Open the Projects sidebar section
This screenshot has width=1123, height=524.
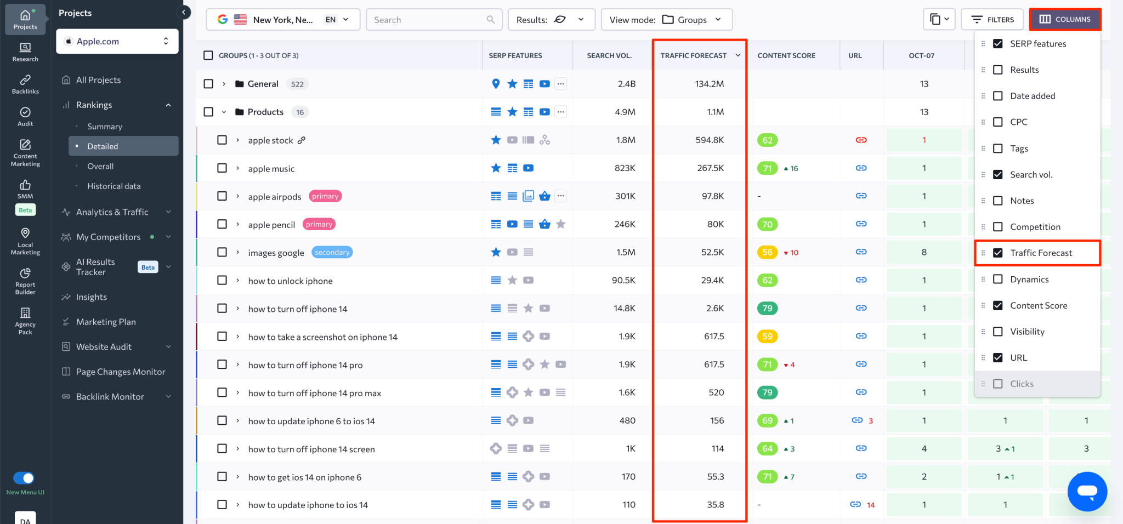25,19
